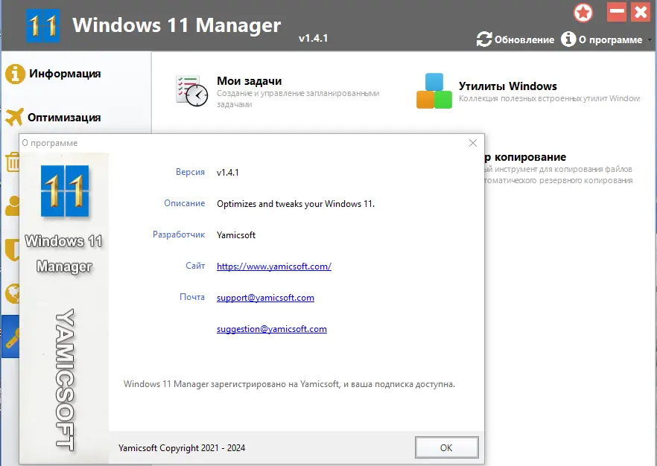
Task: Click the suggestion@yamicsoft.com email link
Action: point(271,329)
